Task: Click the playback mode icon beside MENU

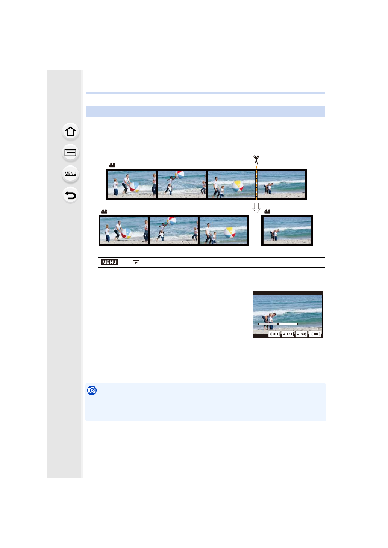Action: 136,263
